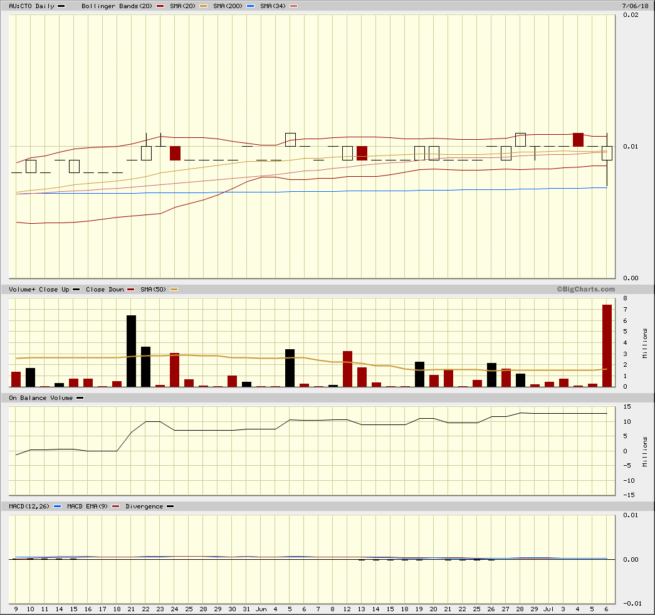Click the black swatch beside AU:CTO Daily
Screen dimensions: 655x615
point(61,6)
